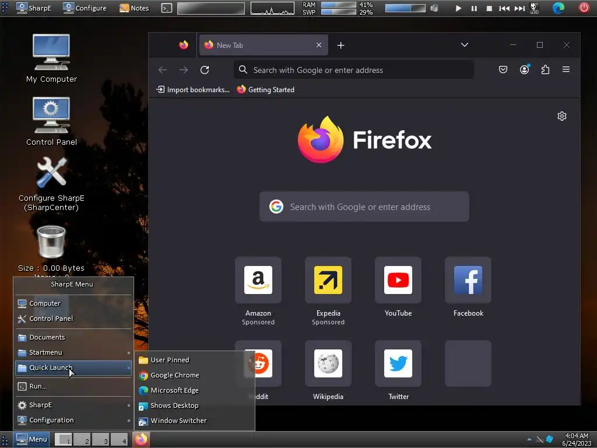Viewport: 597px width, 448px height.
Task: Click the Firefox forward arrow
Action: coord(184,70)
